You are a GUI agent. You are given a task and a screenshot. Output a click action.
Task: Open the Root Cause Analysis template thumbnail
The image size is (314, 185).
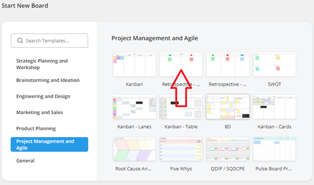[x=134, y=149]
